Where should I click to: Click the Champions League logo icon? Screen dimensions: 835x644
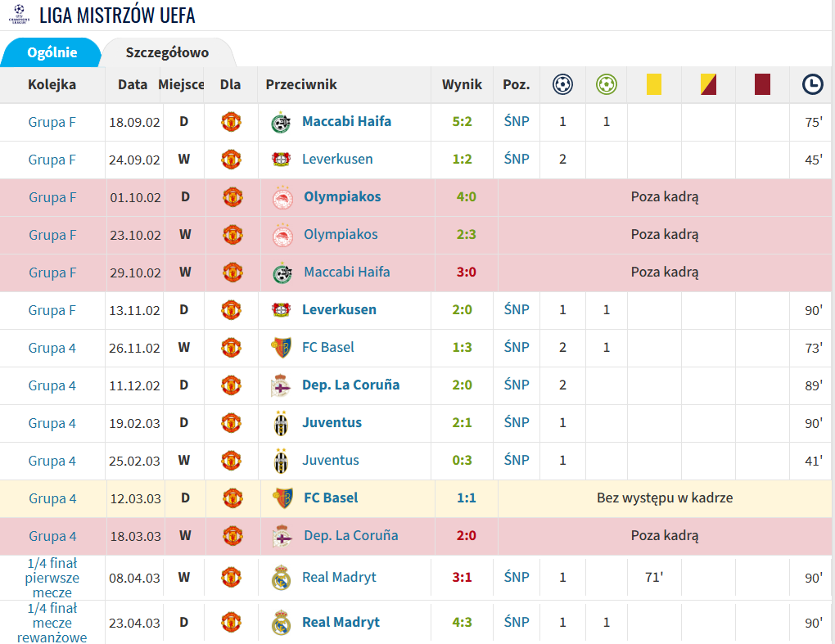coord(19,15)
